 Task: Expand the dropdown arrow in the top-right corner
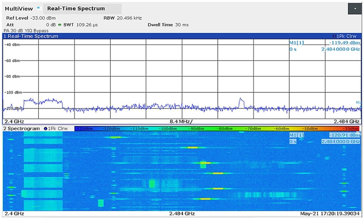[355, 9]
